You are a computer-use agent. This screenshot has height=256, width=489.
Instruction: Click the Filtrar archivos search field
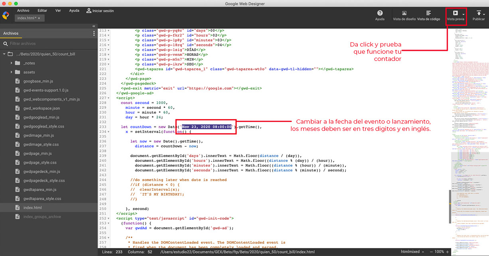(x=48, y=44)
